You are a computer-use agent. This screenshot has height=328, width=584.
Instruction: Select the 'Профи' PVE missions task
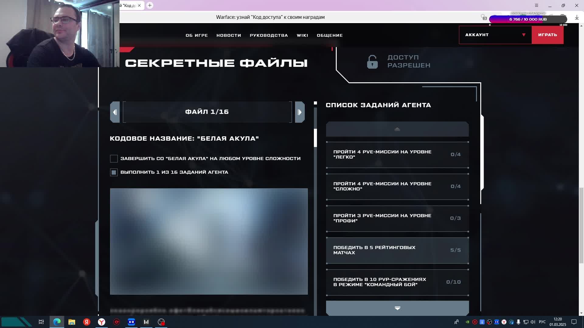[397, 218]
